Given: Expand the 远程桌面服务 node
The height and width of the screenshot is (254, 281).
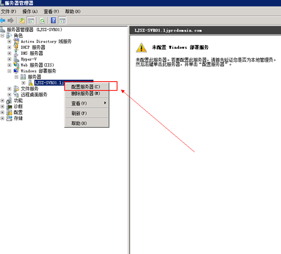Looking at the screenshot, I should (9, 95).
